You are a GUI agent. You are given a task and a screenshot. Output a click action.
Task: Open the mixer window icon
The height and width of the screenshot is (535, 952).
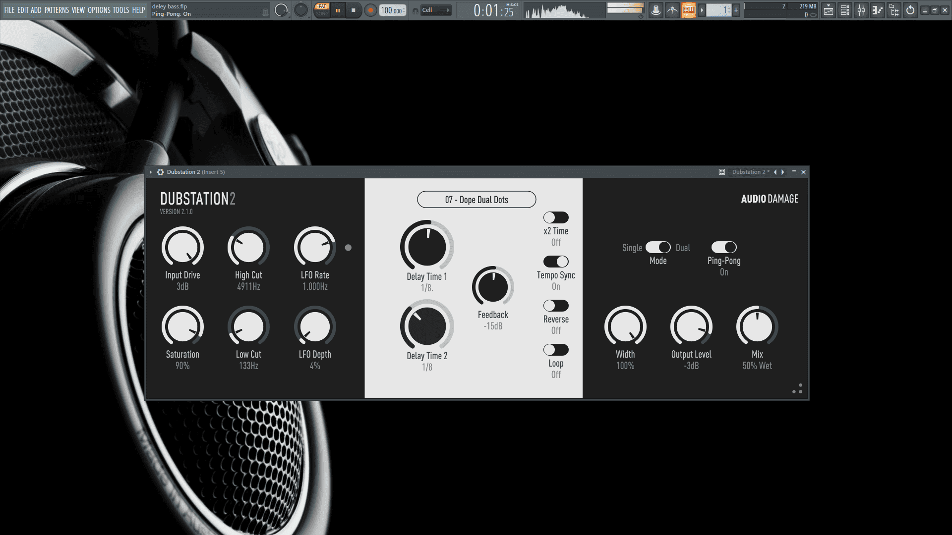click(x=861, y=10)
